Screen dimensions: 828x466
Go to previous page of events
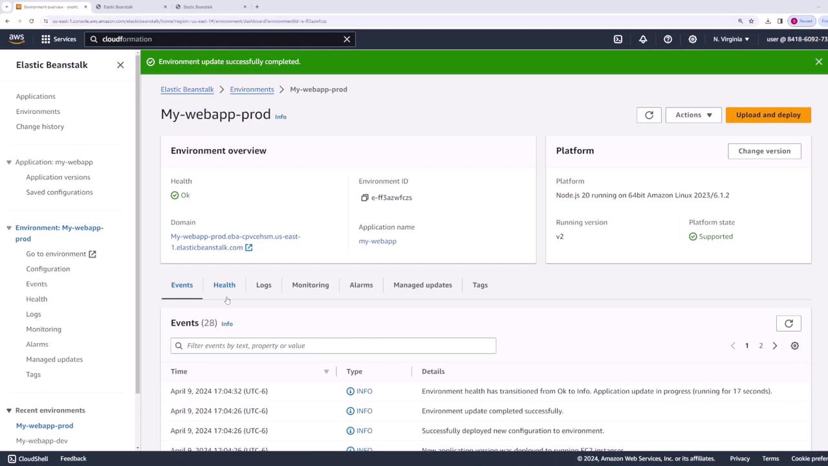733,346
